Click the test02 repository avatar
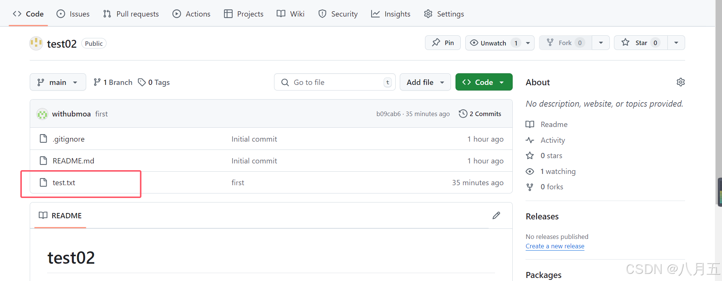Viewport: 722px width, 281px height. click(36, 43)
